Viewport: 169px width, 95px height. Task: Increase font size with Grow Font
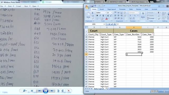point(108,16)
